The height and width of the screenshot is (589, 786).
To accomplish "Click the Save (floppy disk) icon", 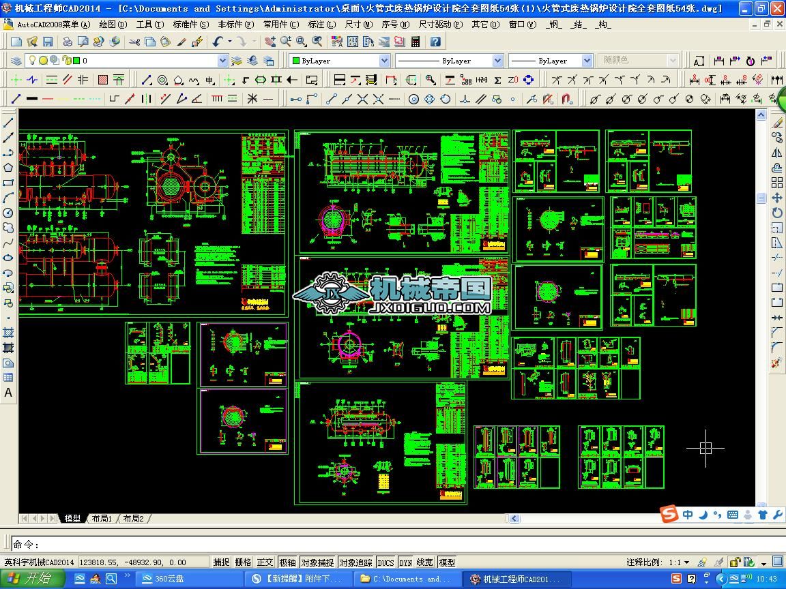I will tap(48, 42).
